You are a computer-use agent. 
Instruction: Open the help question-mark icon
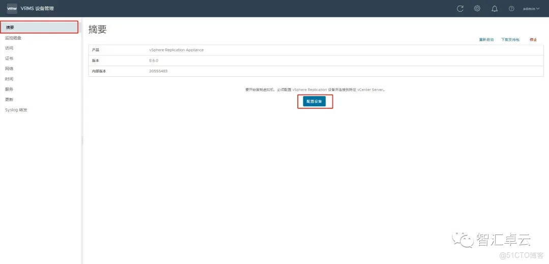click(511, 9)
